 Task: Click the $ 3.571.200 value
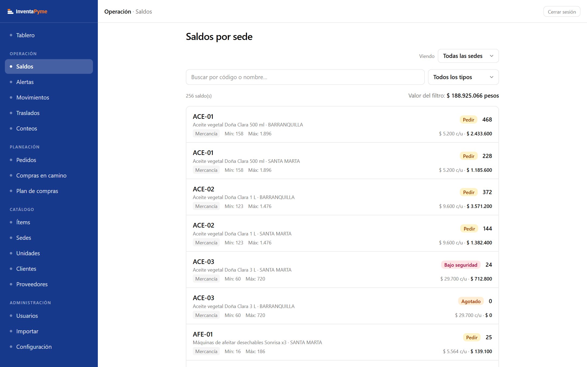pyautogui.click(x=479, y=206)
